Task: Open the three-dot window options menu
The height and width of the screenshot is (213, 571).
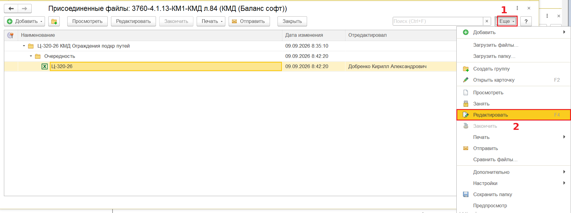Action: click(517, 8)
